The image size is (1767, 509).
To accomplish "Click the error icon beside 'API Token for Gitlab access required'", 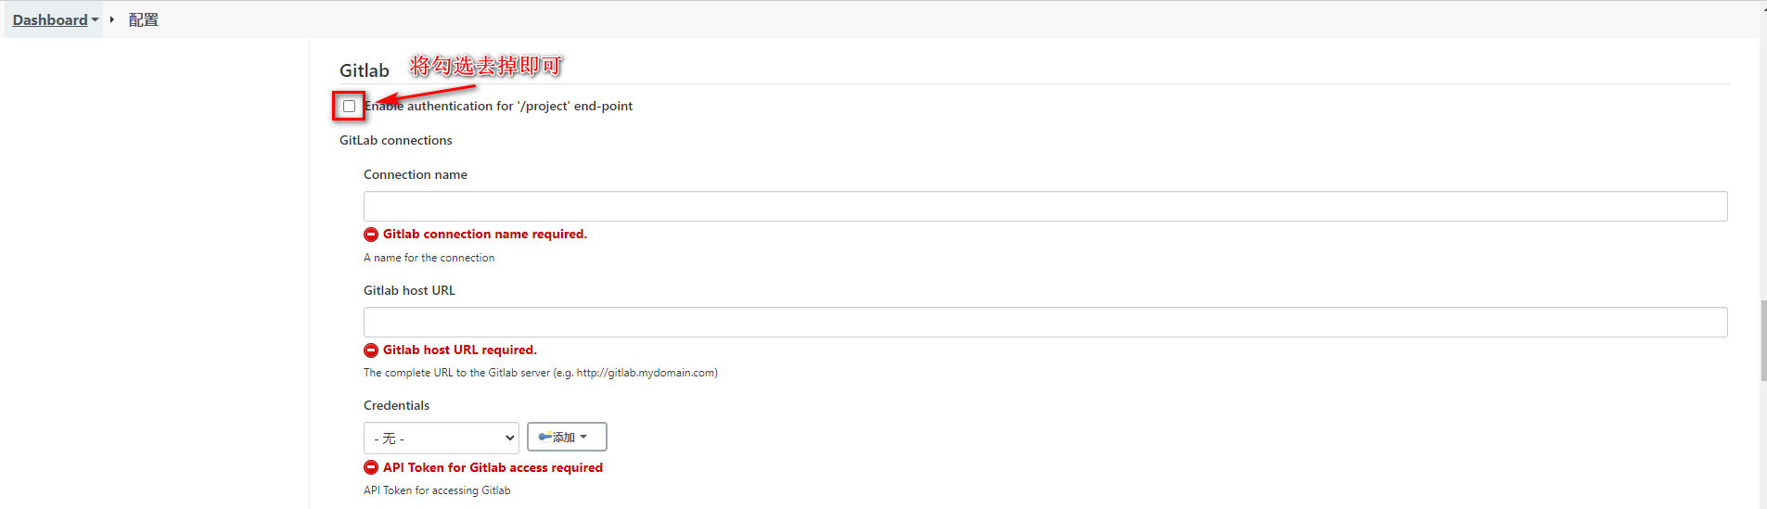I will [x=371, y=468].
